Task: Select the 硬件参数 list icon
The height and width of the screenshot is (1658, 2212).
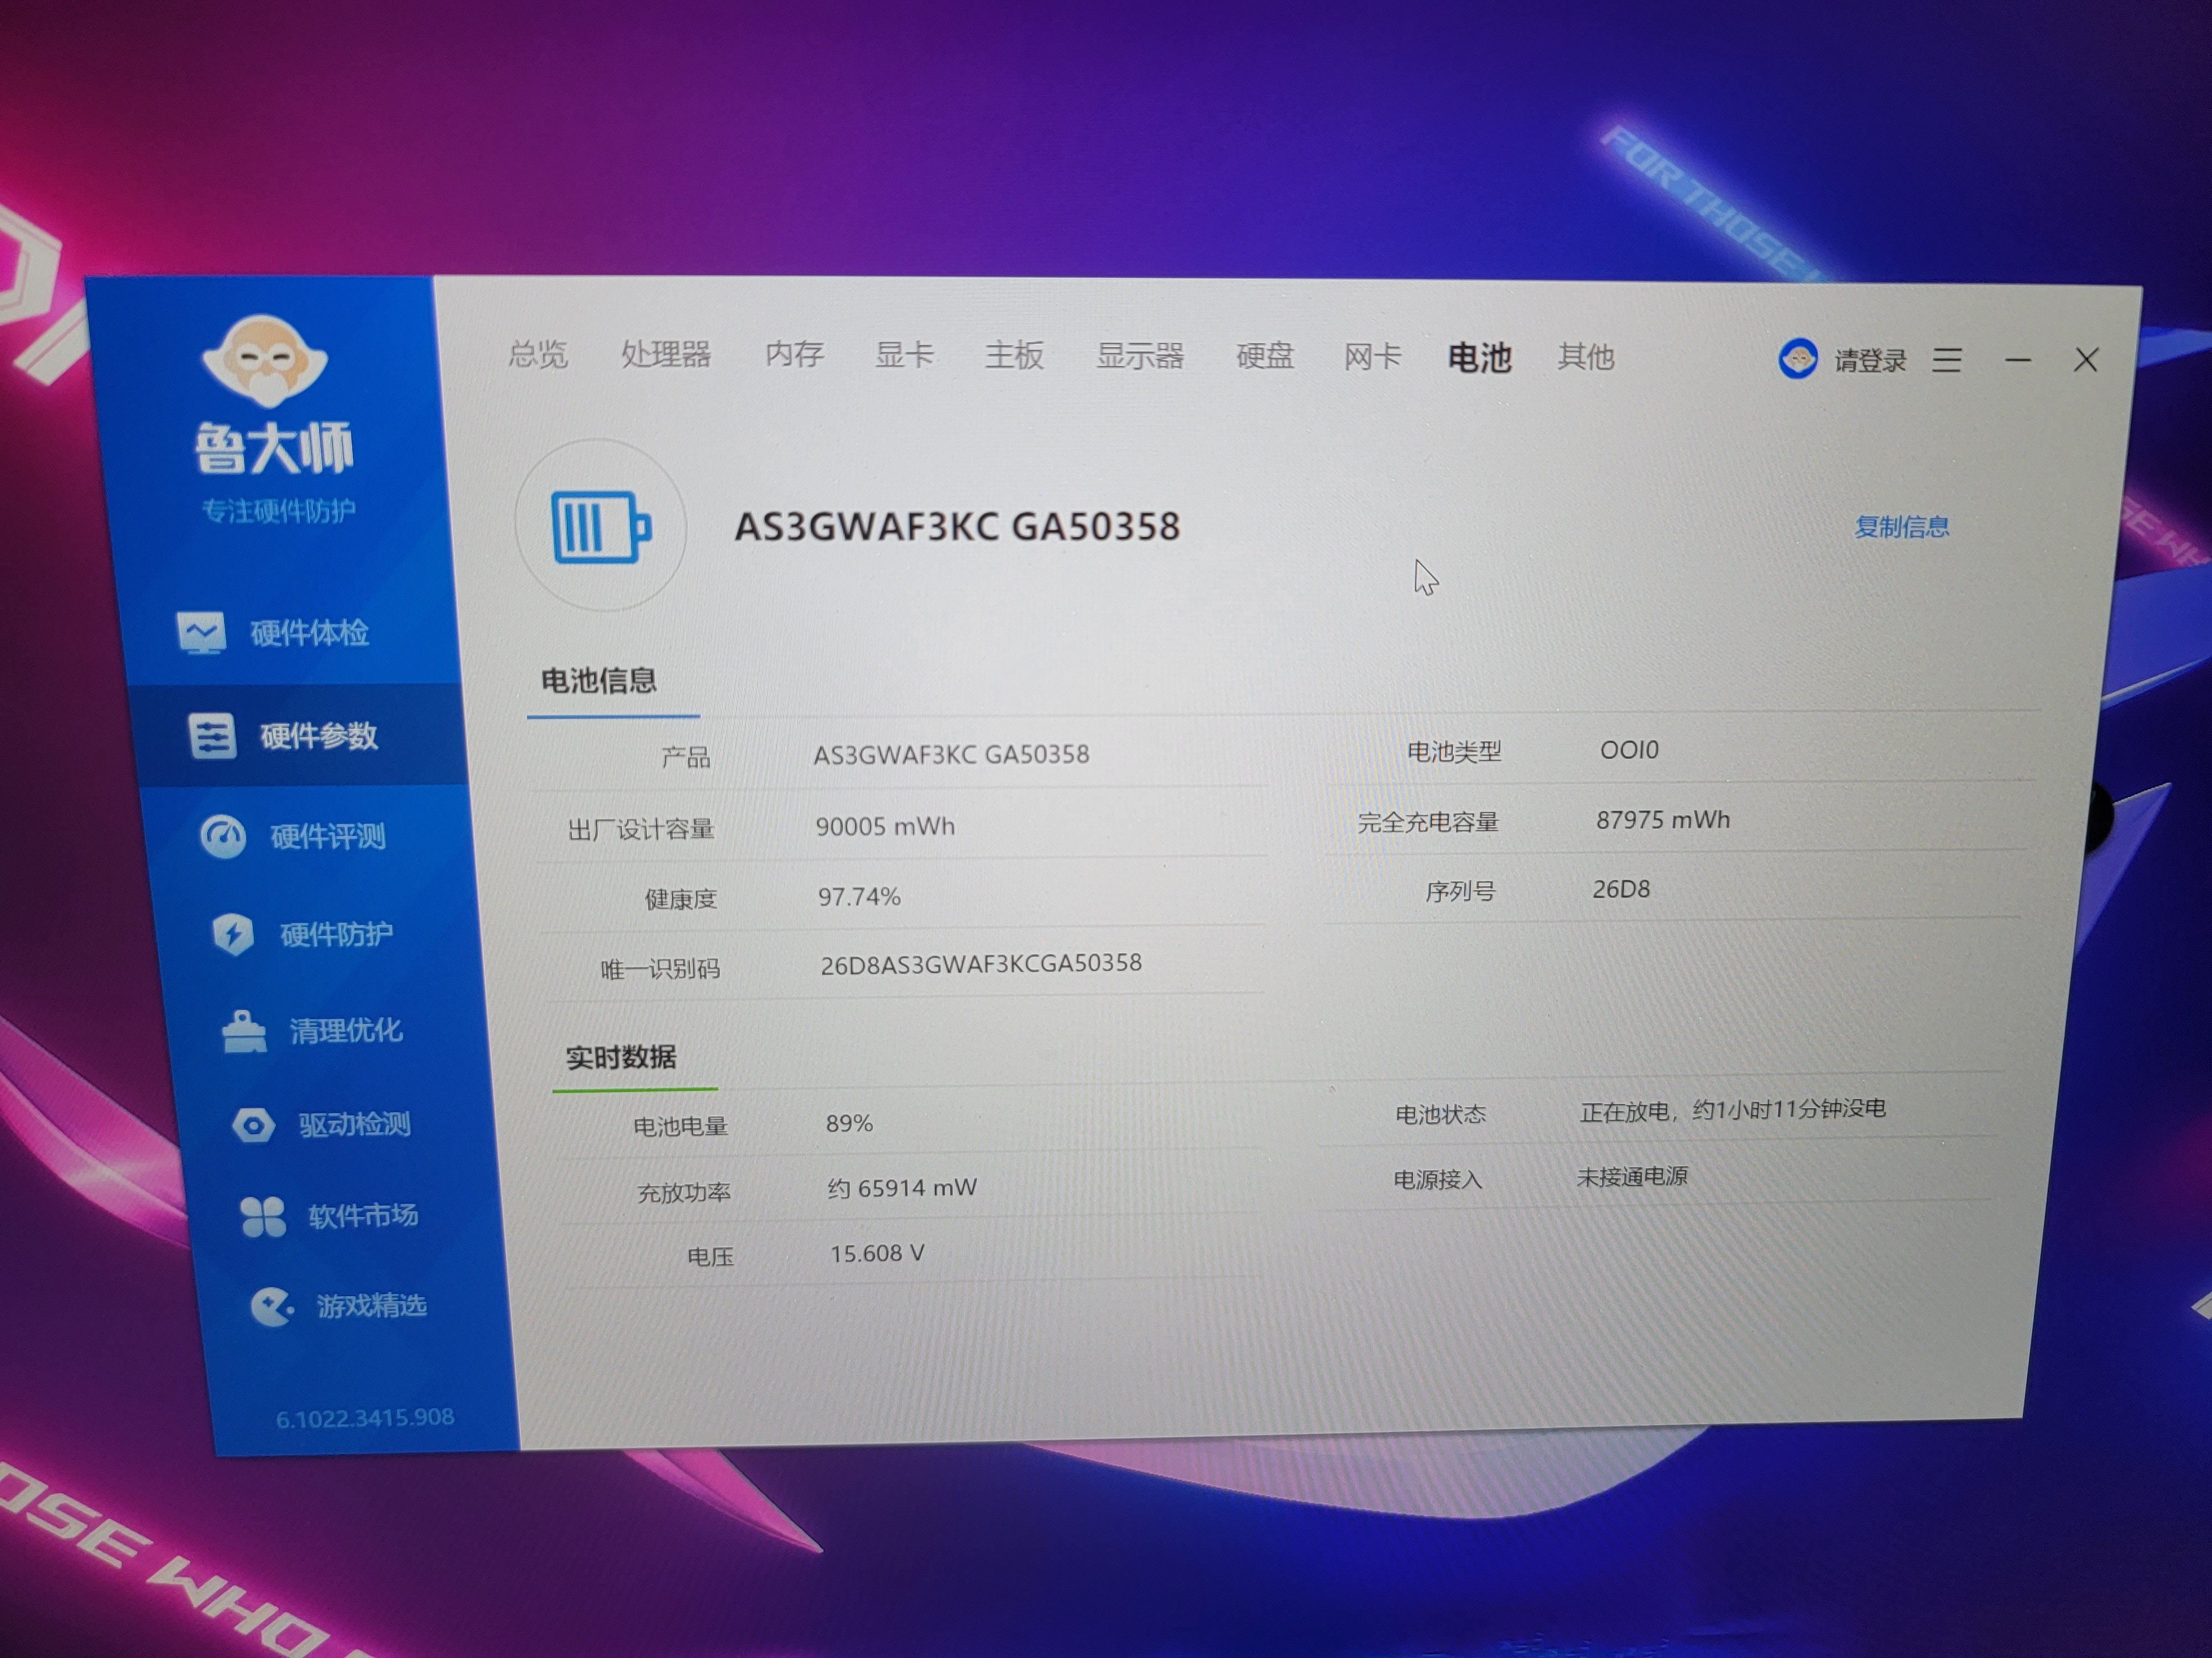Action: coord(212,737)
